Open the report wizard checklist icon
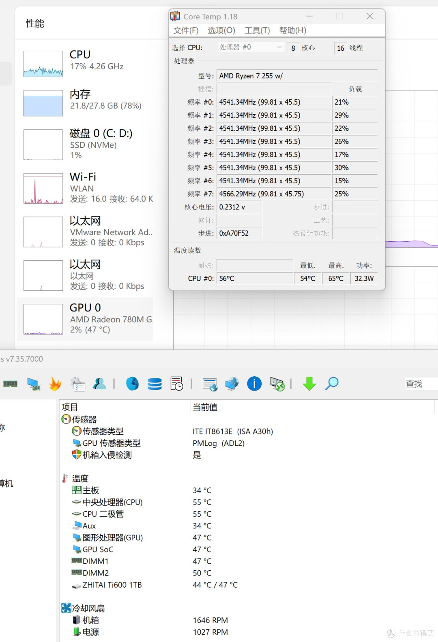The height and width of the screenshot is (642, 438). click(77, 384)
